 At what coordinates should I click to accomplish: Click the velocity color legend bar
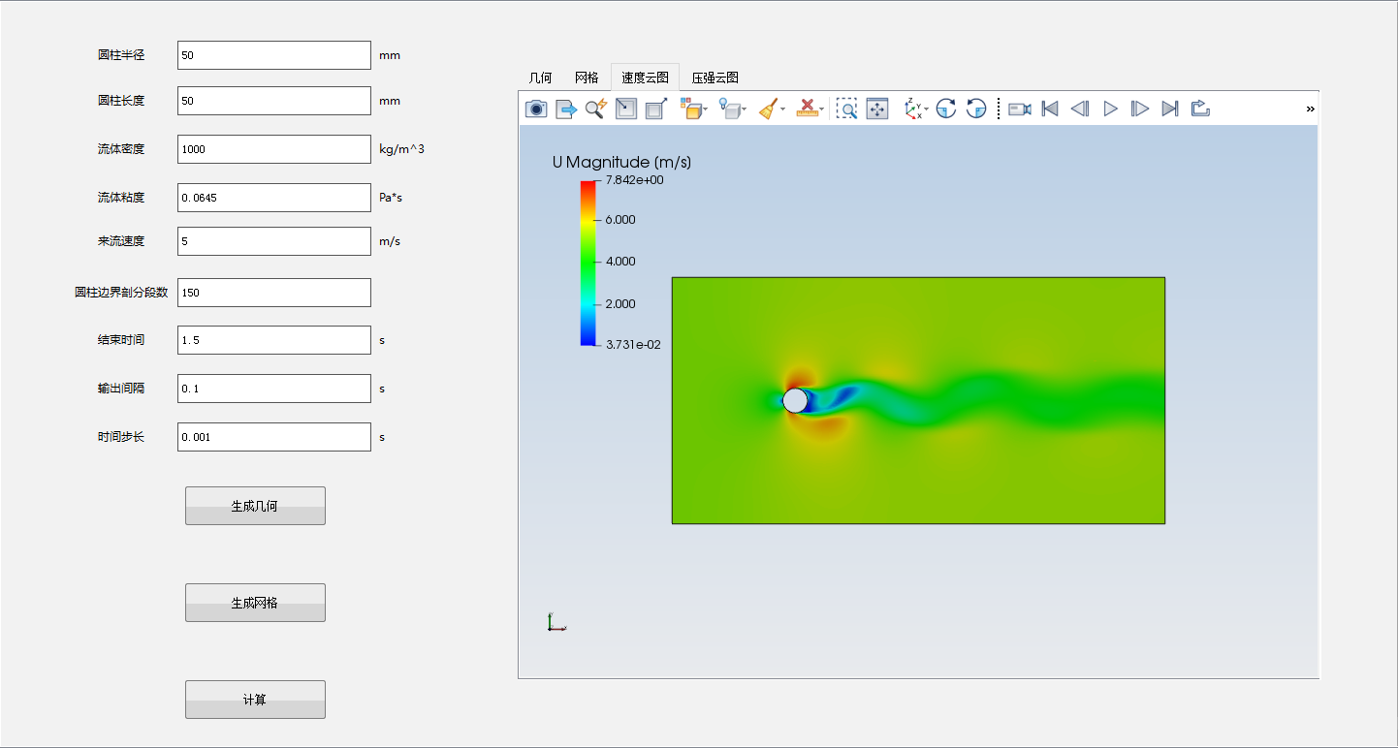coord(588,263)
